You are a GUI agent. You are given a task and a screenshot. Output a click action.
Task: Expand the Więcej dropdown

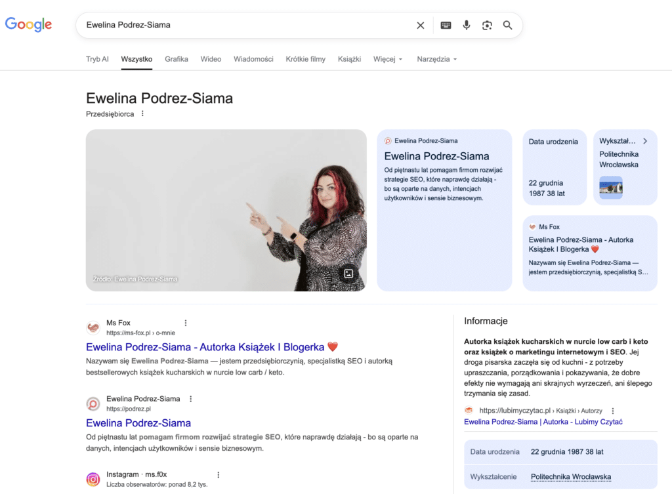(x=388, y=59)
